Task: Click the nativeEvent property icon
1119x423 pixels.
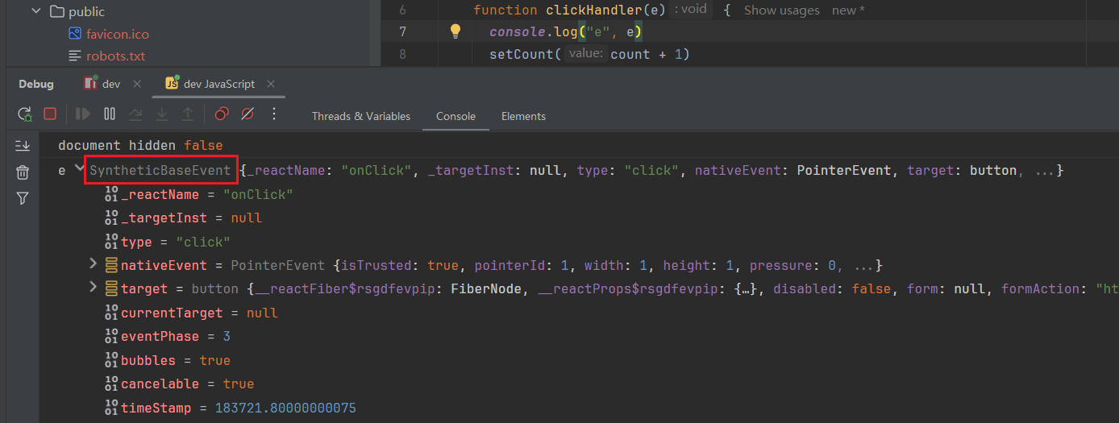Action: click(111, 265)
